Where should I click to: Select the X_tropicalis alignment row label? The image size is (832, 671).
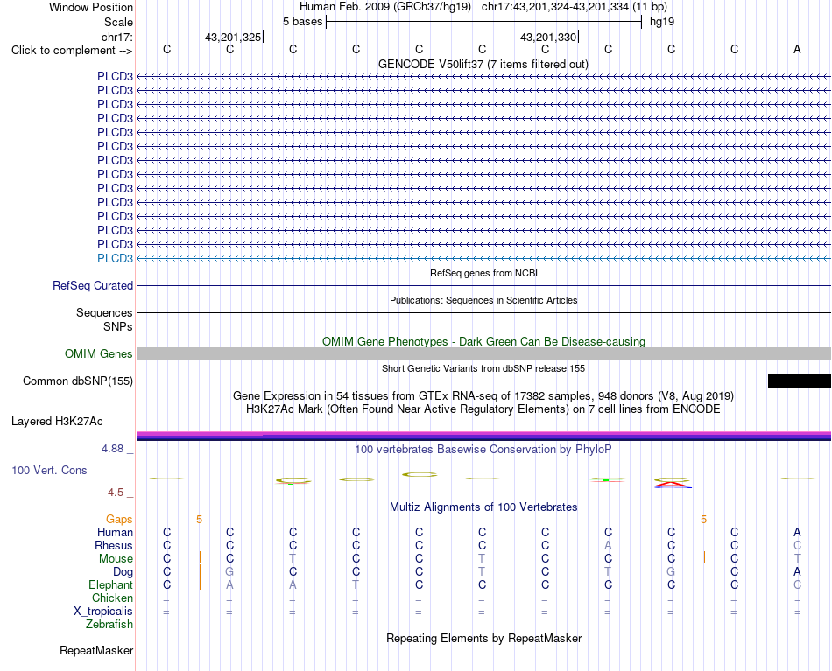[103, 612]
